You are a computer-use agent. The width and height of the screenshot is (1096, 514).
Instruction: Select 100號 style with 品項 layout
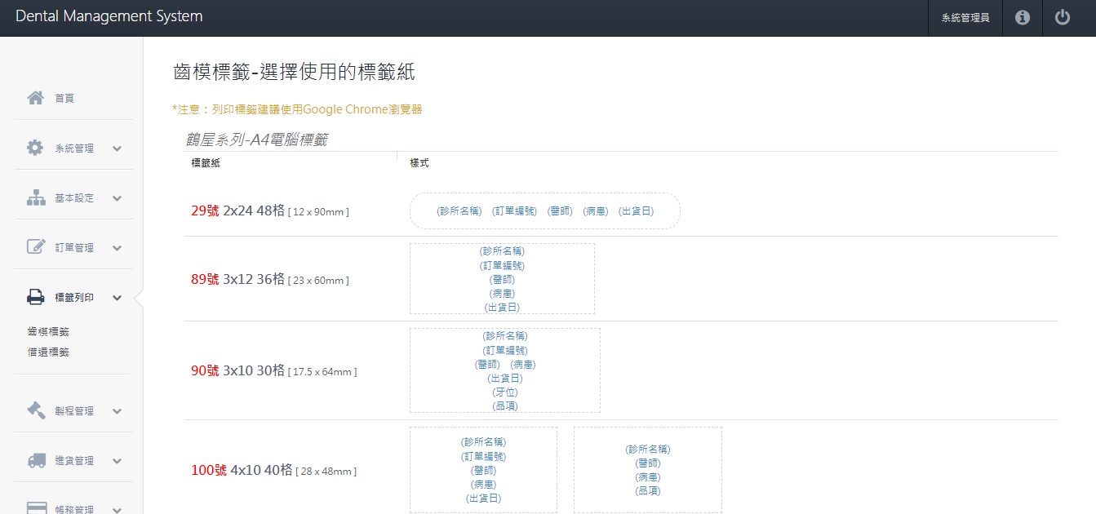pyautogui.click(x=648, y=470)
